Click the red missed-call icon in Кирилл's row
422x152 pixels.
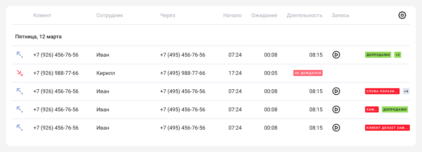[x=19, y=73]
